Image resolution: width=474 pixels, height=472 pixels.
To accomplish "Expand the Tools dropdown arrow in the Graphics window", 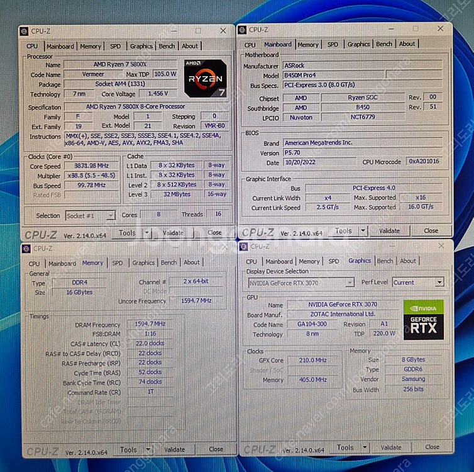I will [x=365, y=447].
